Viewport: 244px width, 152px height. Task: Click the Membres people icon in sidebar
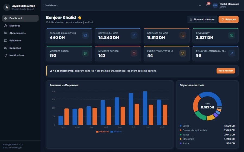[x=6, y=26]
